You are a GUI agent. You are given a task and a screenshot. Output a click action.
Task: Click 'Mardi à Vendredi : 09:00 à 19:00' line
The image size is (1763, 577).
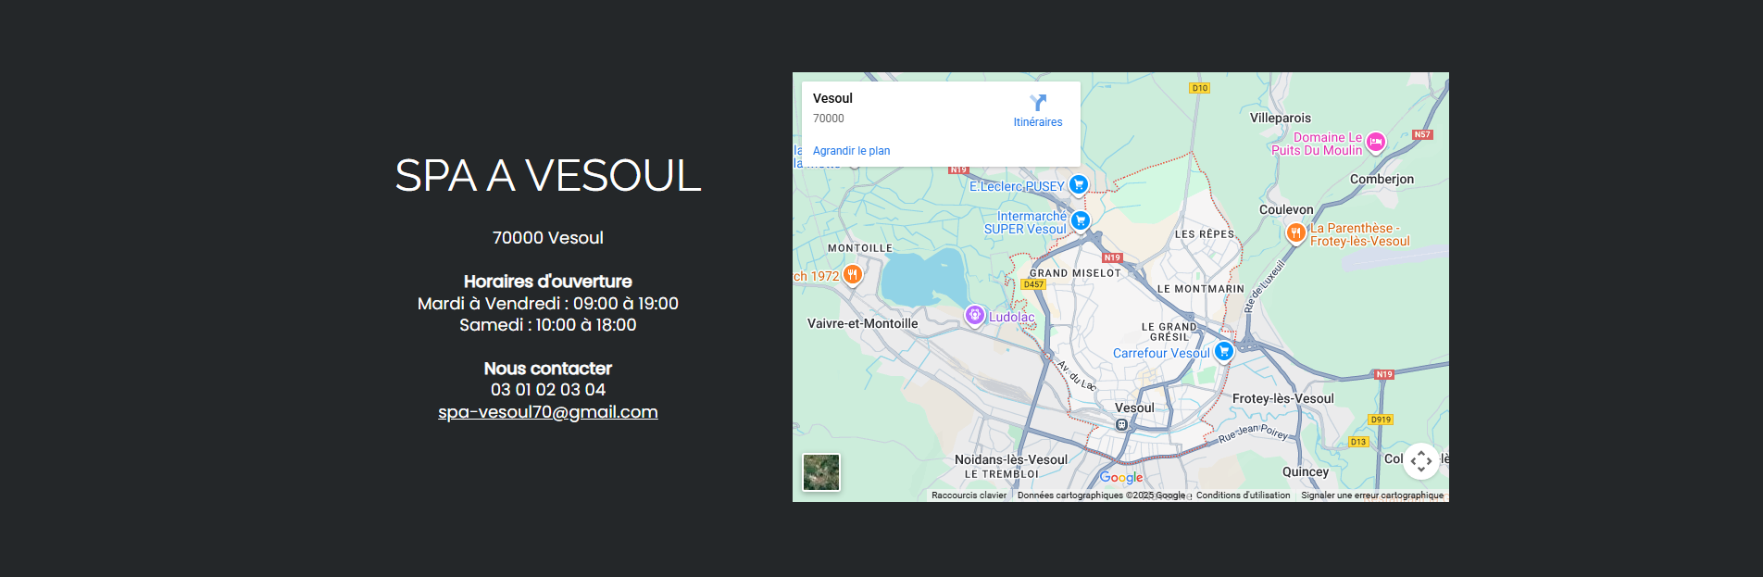coord(548,304)
